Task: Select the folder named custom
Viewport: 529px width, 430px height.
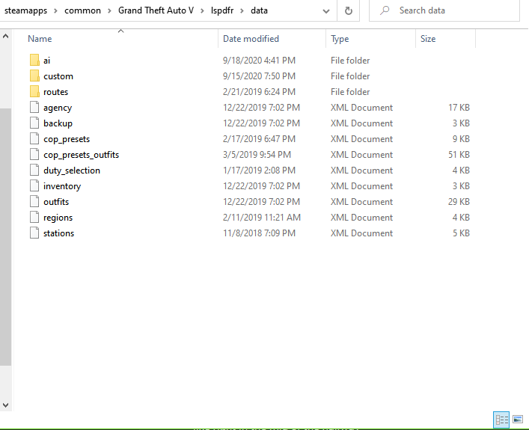Action: pyautogui.click(x=58, y=76)
